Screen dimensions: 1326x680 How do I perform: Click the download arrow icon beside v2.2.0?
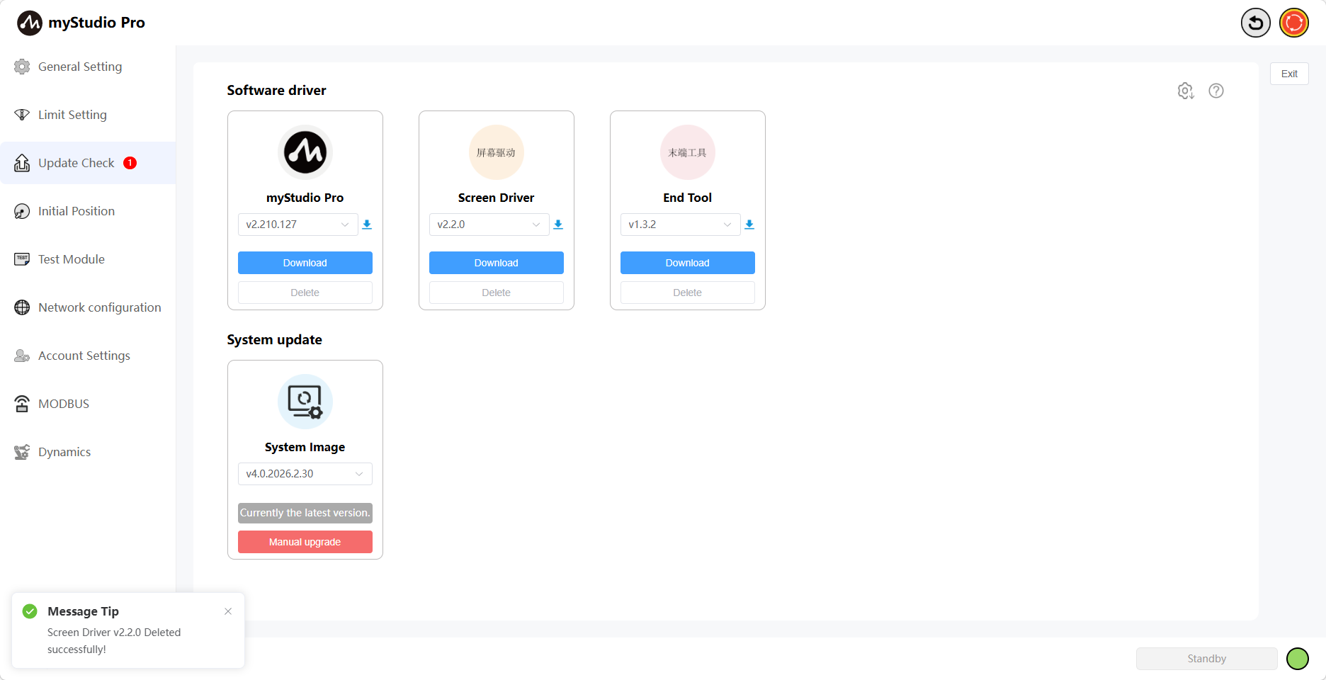tap(558, 225)
